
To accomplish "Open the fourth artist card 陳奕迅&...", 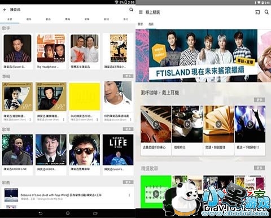I will 118,51.
